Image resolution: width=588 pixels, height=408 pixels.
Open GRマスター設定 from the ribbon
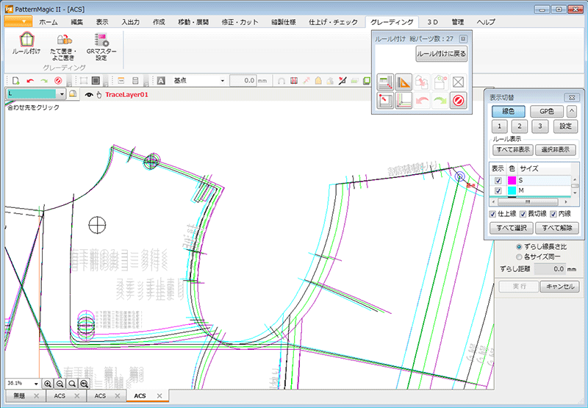coord(101,48)
